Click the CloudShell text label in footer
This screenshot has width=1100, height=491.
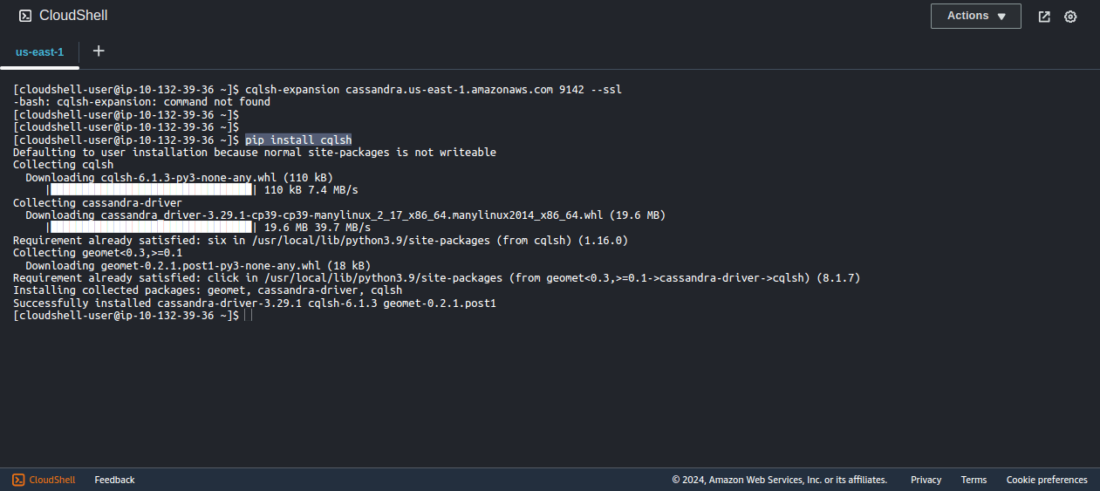tap(52, 480)
